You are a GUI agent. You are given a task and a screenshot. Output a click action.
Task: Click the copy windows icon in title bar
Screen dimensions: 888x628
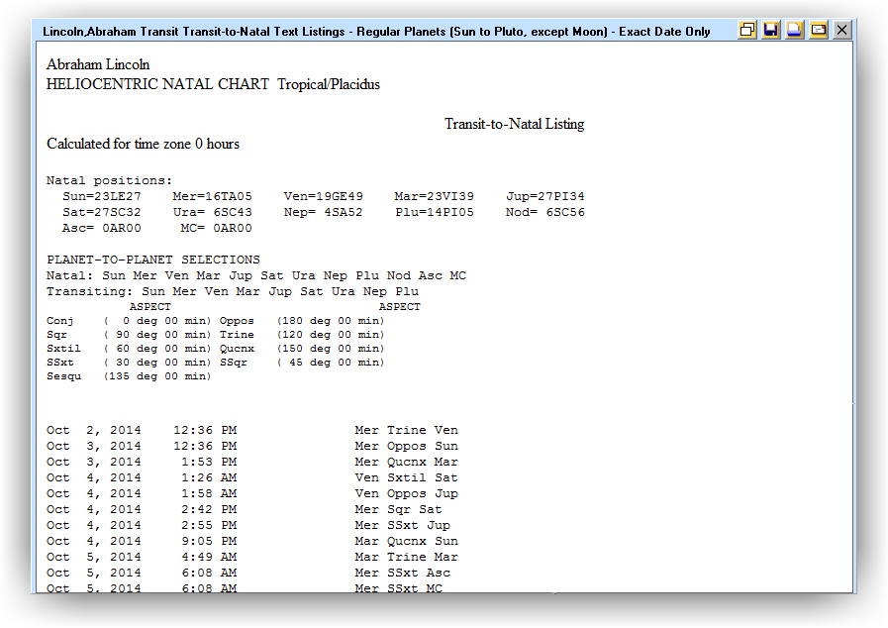pyautogui.click(x=748, y=31)
